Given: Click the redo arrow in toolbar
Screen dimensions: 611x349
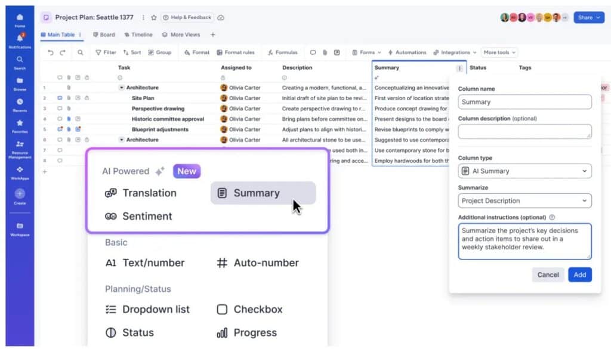Looking at the screenshot, I should tap(62, 52).
